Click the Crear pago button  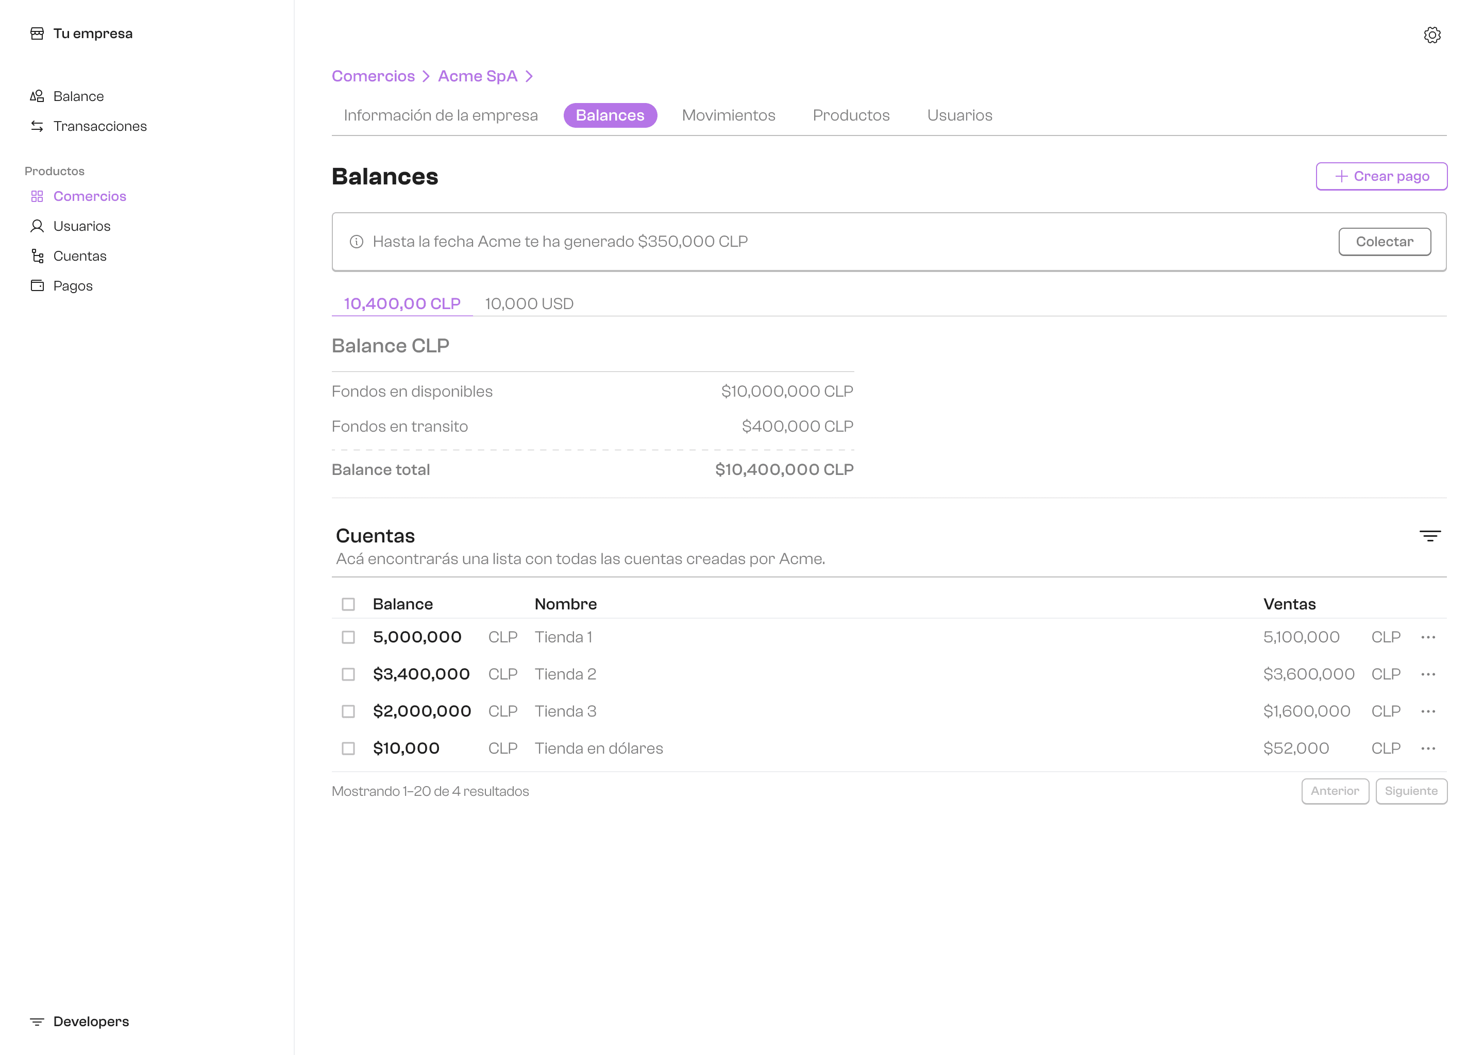coord(1381,176)
